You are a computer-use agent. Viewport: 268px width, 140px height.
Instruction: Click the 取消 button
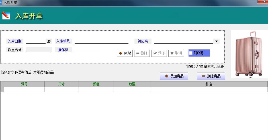tap(176, 53)
